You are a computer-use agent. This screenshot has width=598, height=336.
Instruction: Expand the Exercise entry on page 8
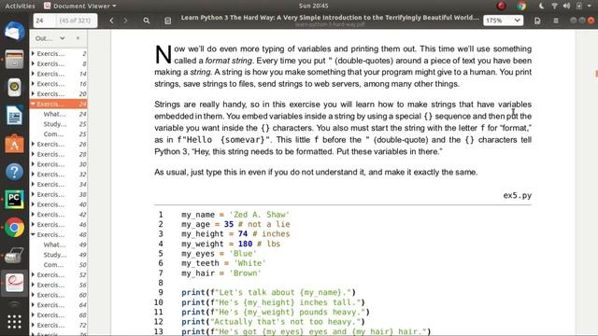(x=34, y=63)
